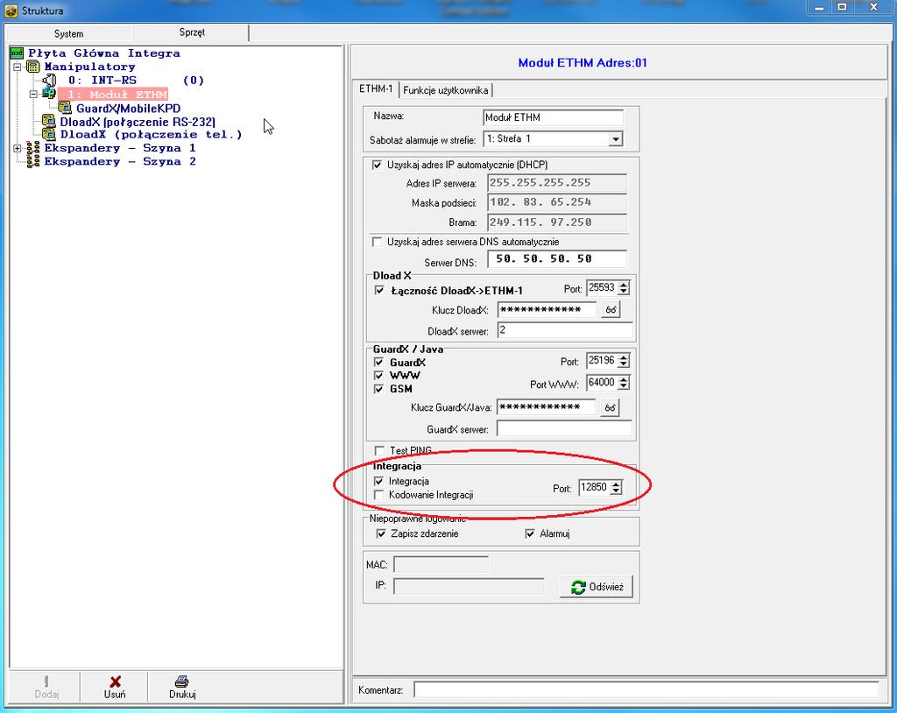
Task: Click the Brama gateway field
Action: (x=556, y=222)
